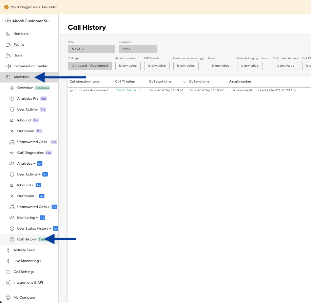Click Luis Garmendia ES Test number cell

[263, 90]
